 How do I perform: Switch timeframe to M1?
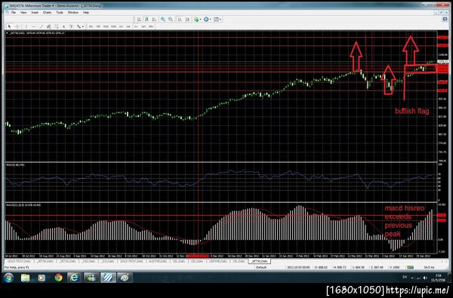coord(91,26)
